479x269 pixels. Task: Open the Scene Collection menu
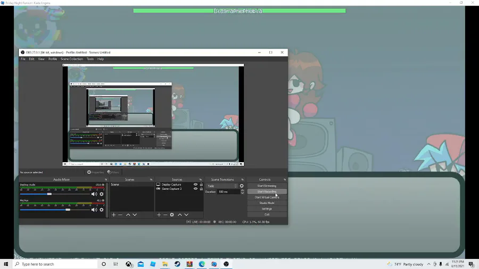[72, 59]
